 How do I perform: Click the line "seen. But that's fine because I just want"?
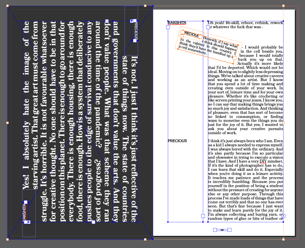[245, 206]
